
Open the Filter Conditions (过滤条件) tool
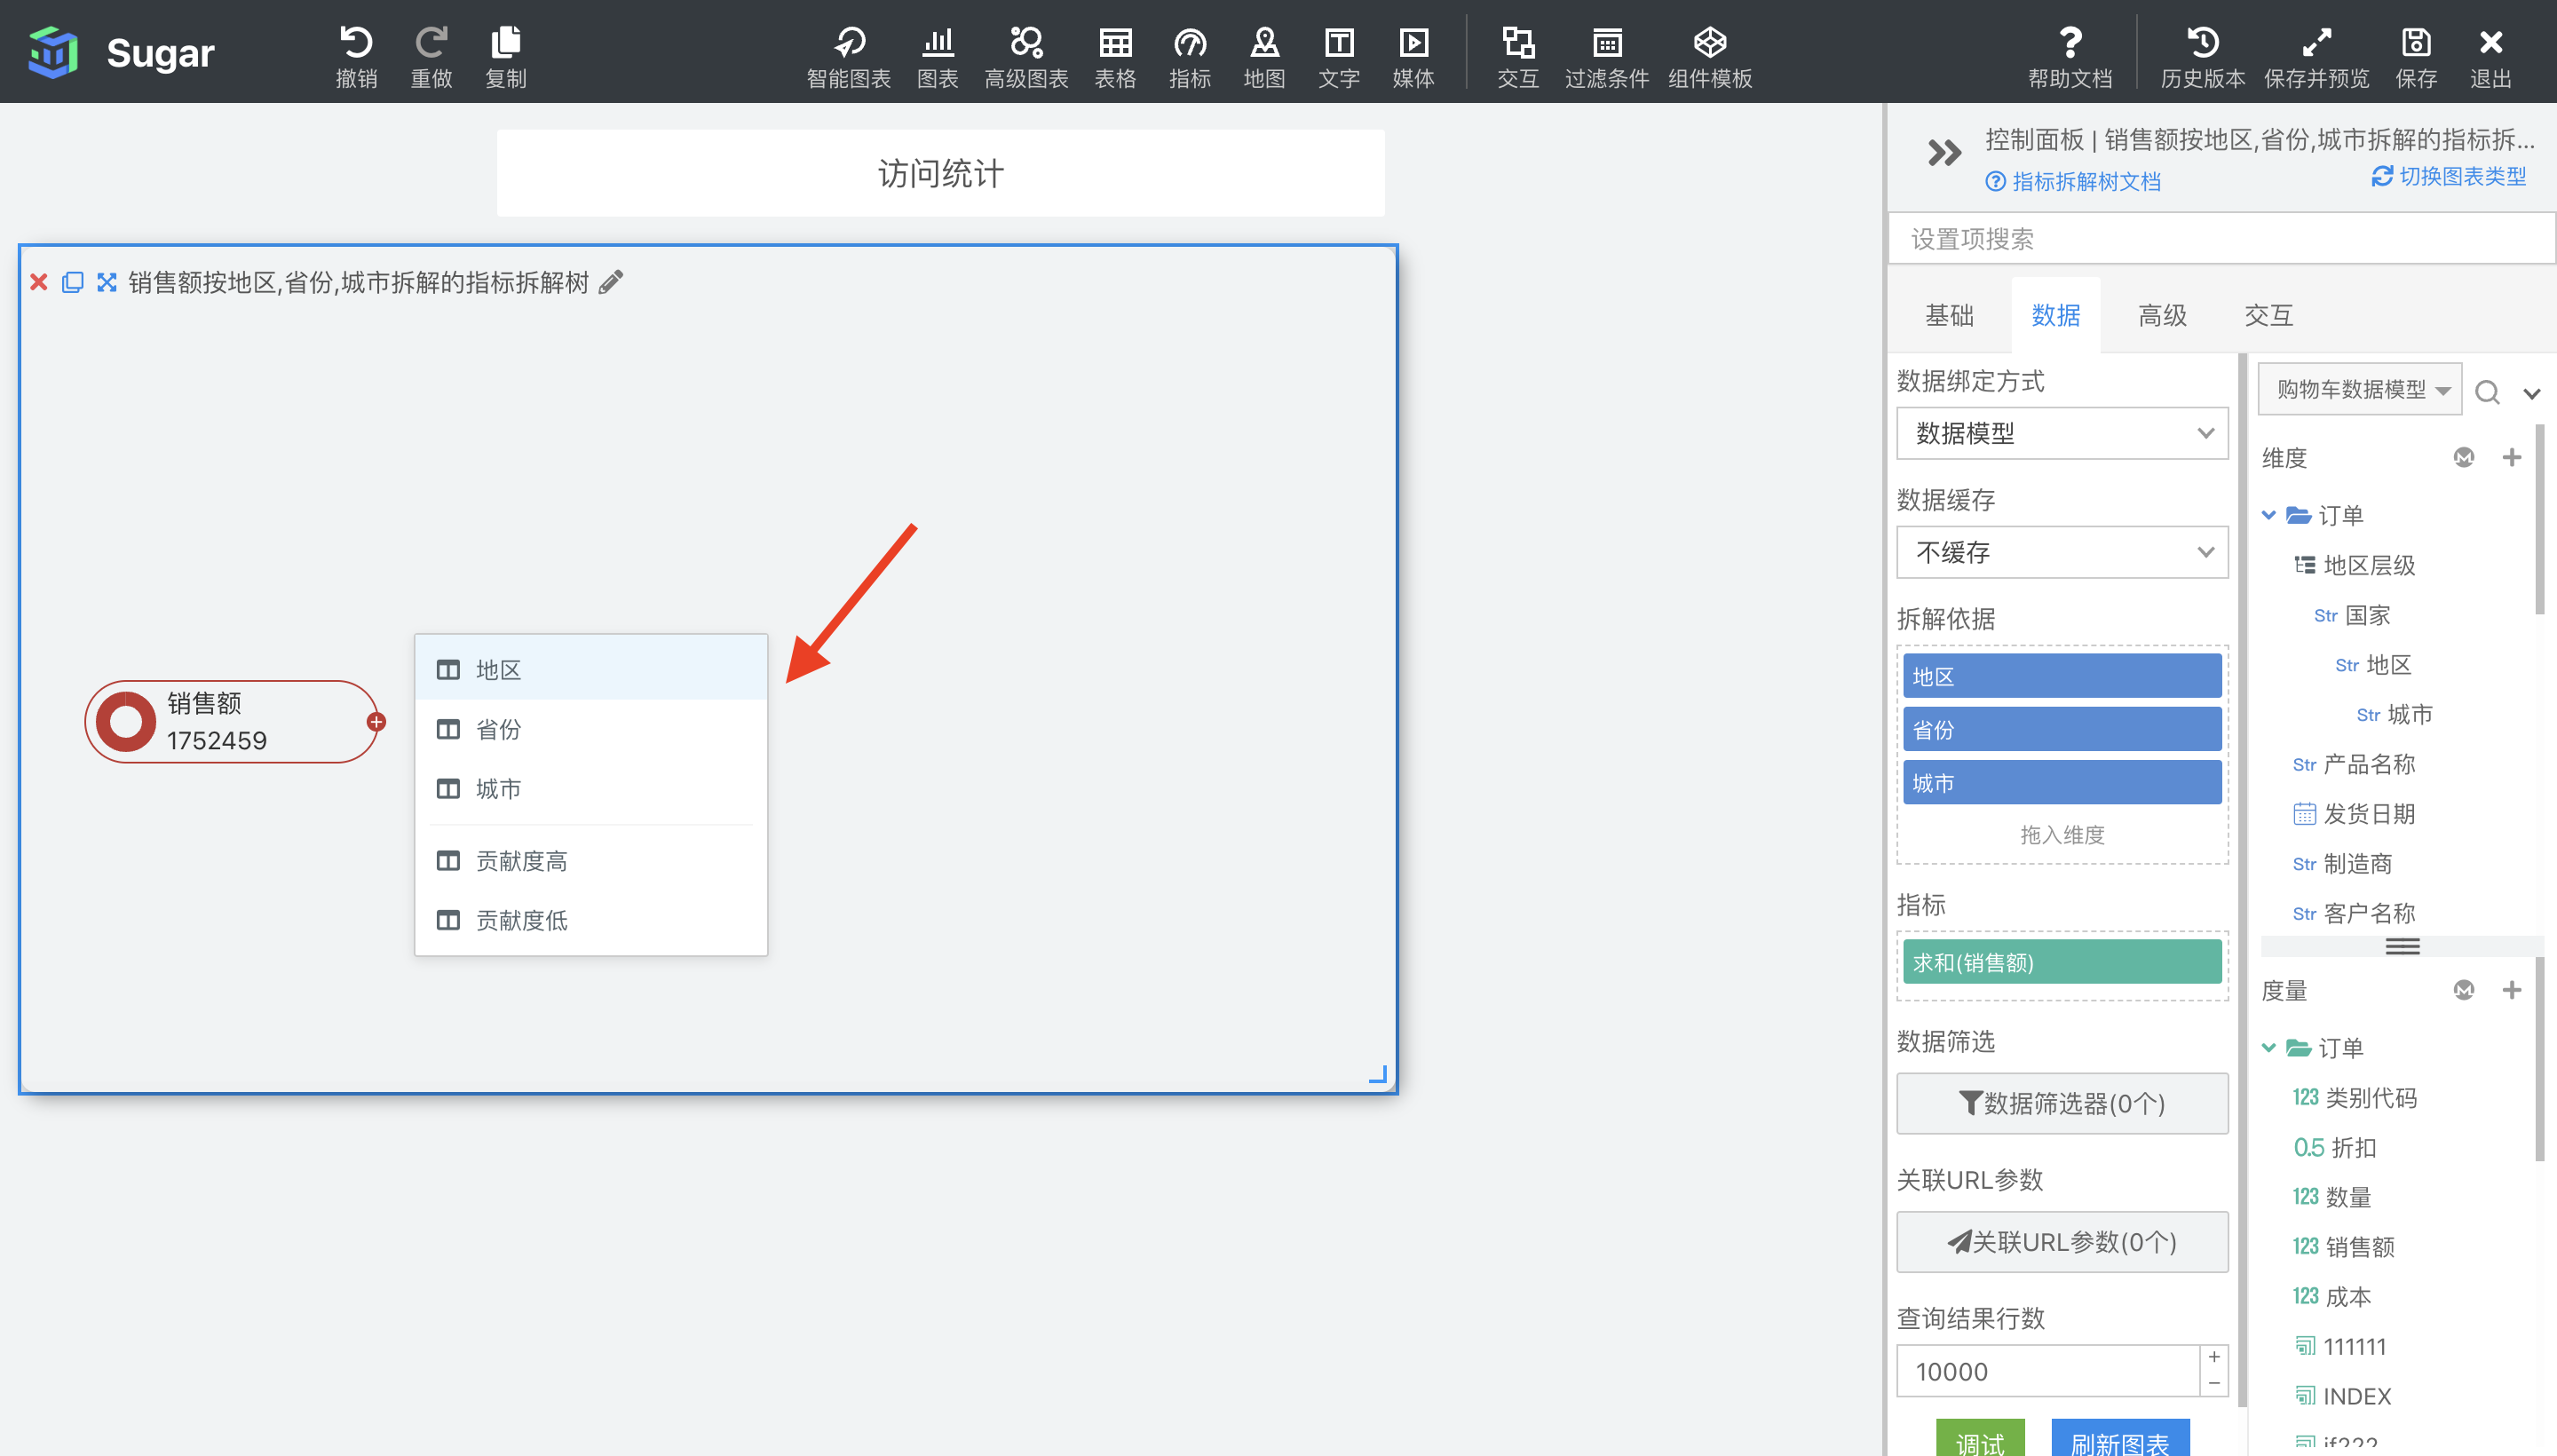[1606, 56]
